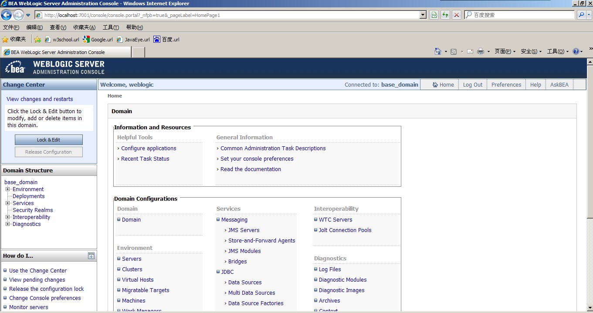Open View changes and restarts link
The width and height of the screenshot is (593, 313).
40,99
